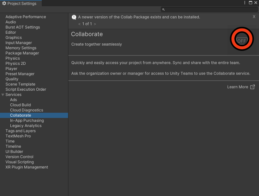Screen dimensions: 259x196
Task: Select Legacy Analytics service
Action: [x=26, y=126]
